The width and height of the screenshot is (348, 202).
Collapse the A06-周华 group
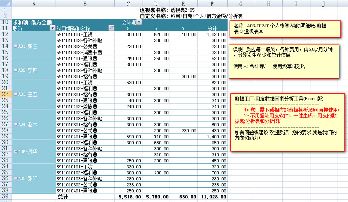pyautogui.click(x=16, y=151)
